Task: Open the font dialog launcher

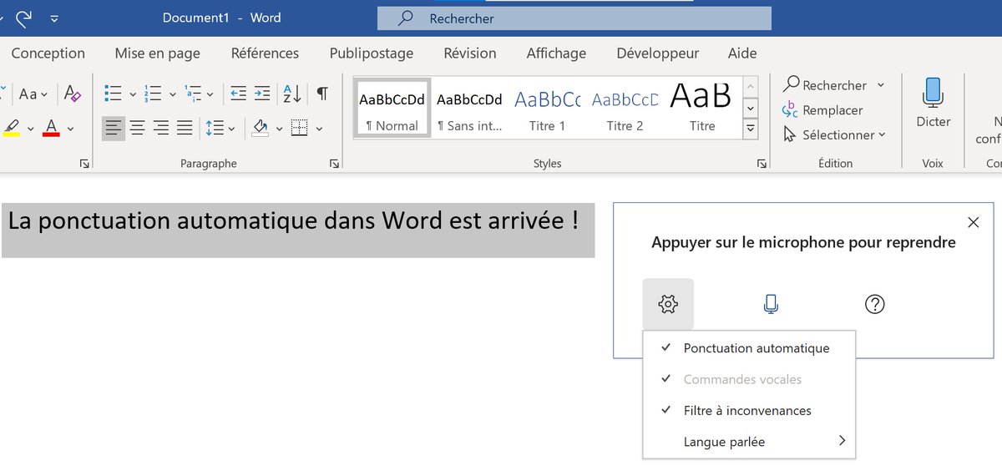Action: pyautogui.click(x=84, y=165)
